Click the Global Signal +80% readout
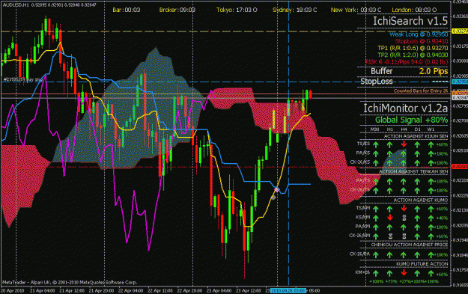Viewport: 468px width, 294px height. 412,120
